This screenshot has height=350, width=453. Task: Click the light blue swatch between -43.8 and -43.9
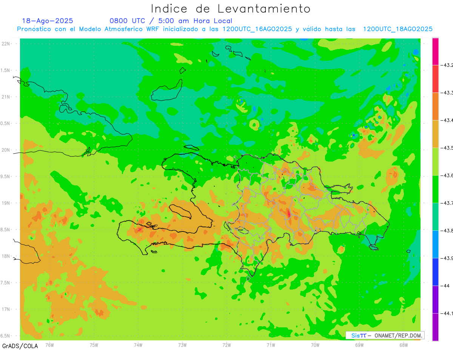coord(435,244)
